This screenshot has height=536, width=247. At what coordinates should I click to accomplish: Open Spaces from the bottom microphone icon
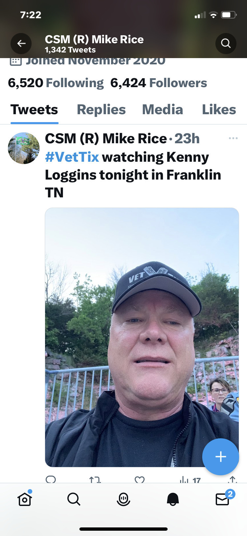coord(123,499)
